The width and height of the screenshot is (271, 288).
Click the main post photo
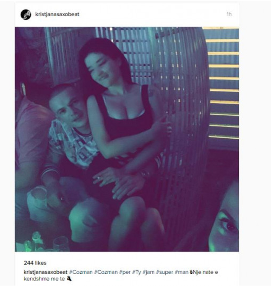(x=127, y=139)
